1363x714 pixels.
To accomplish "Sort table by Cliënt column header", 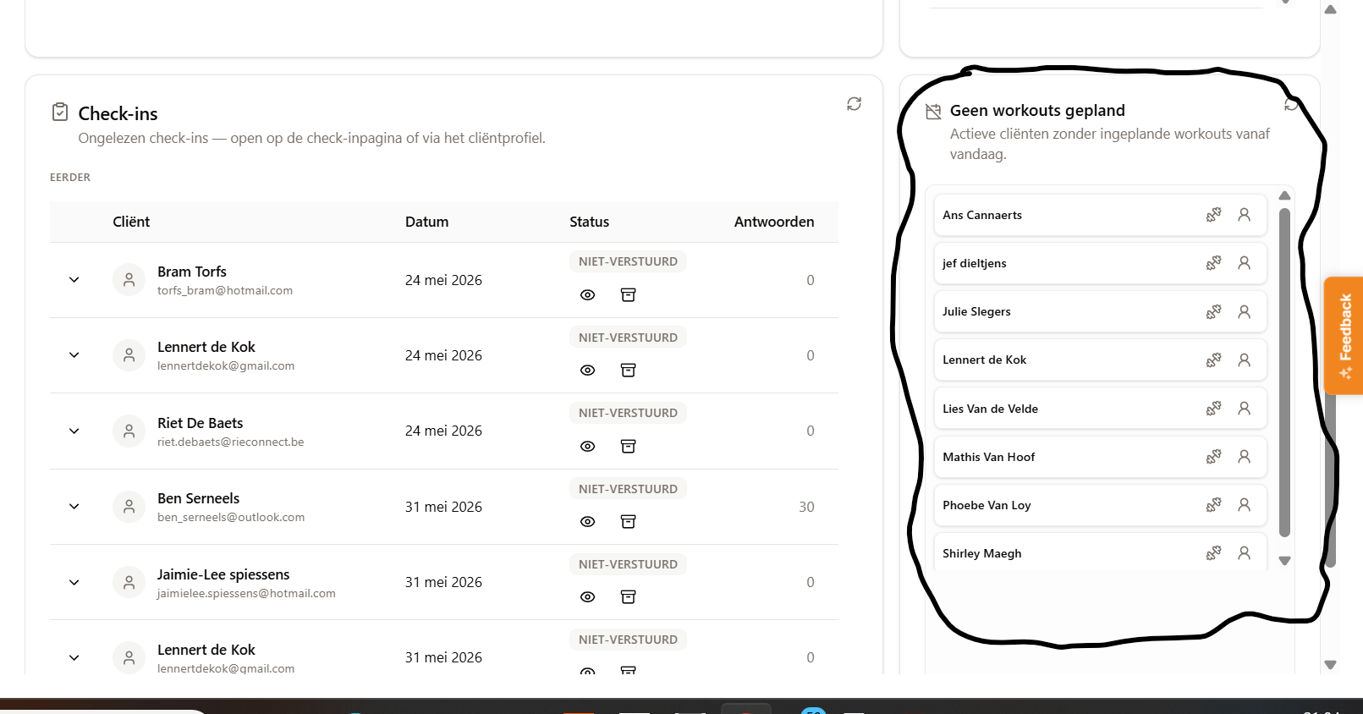I will [131, 222].
